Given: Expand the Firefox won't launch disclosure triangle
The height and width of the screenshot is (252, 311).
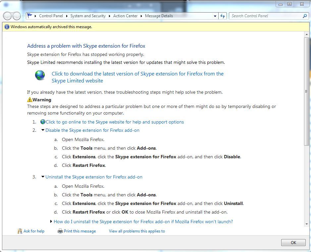Looking at the screenshot, I should click(51, 222).
